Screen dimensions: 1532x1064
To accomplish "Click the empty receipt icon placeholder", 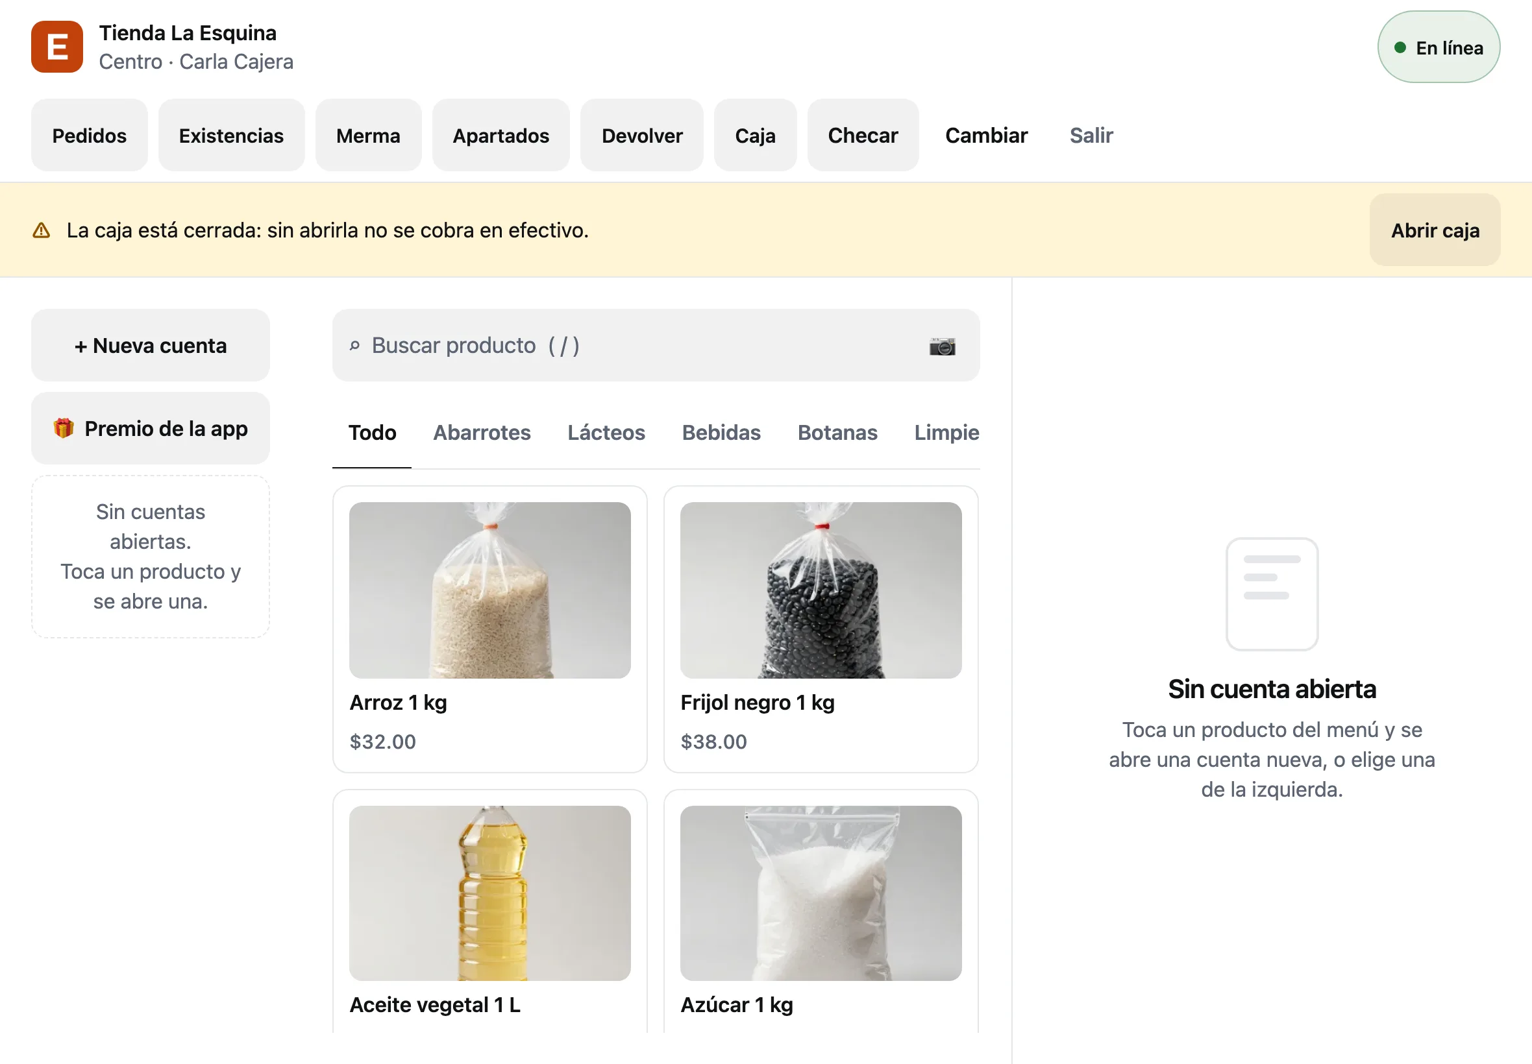I will (1271, 594).
